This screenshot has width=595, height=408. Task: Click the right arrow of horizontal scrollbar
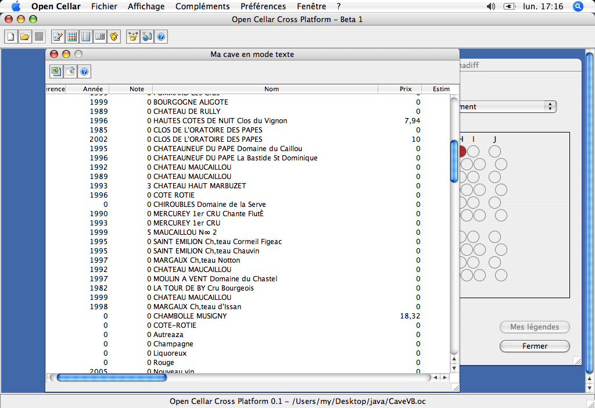pos(445,378)
